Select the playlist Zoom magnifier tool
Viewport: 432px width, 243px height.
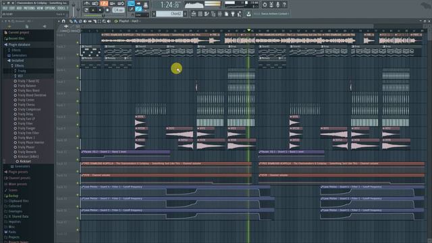104,21
